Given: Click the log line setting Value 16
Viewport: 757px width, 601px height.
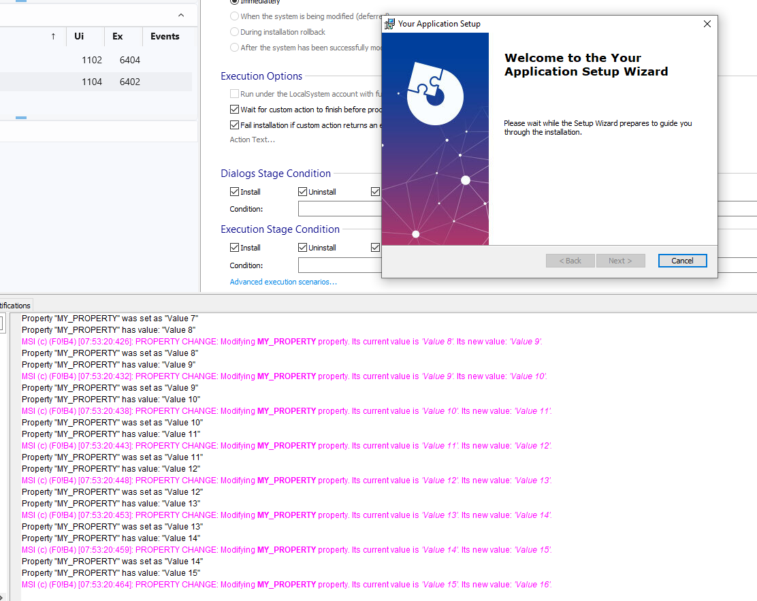Looking at the screenshot, I should pyautogui.click(x=286, y=585).
